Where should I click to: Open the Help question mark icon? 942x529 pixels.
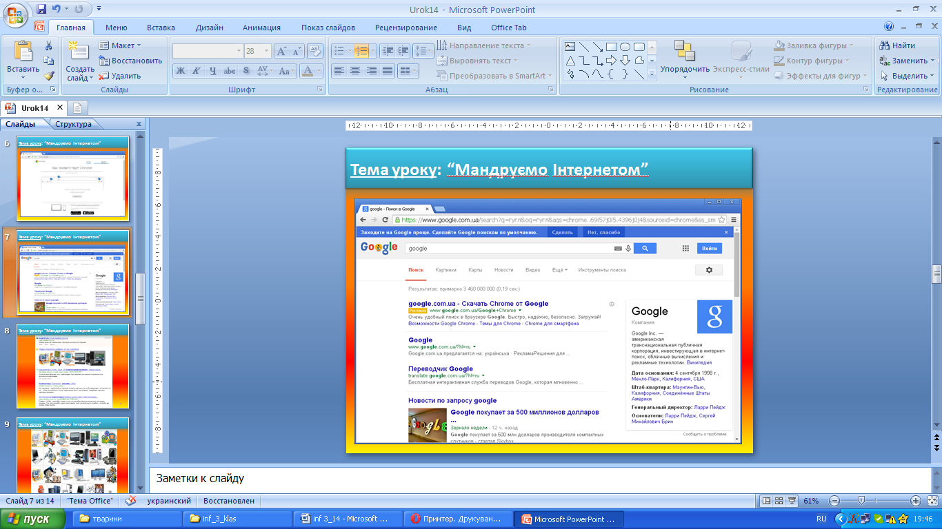[x=889, y=27]
